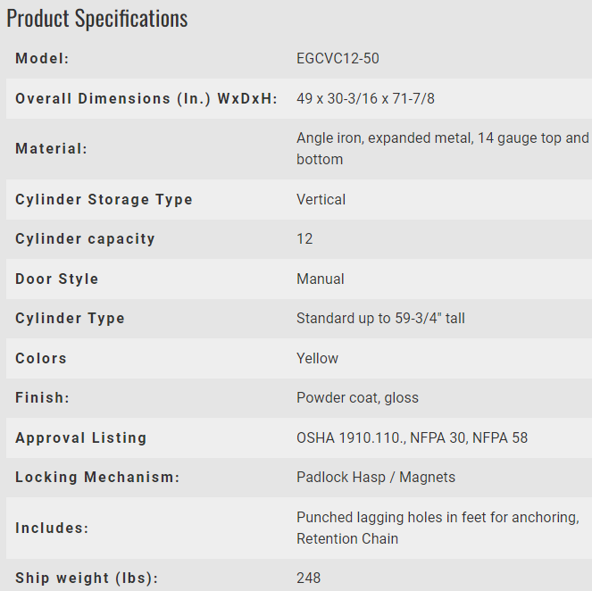This screenshot has height=591, width=592.
Task: Select the model number EGCVC12-50
Action: (x=338, y=59)
